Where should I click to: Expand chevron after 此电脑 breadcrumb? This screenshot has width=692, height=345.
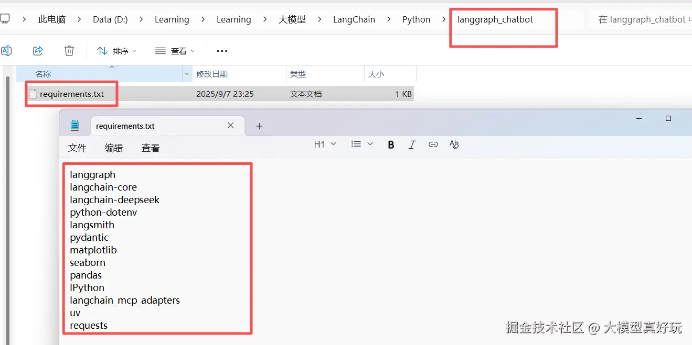79,20
